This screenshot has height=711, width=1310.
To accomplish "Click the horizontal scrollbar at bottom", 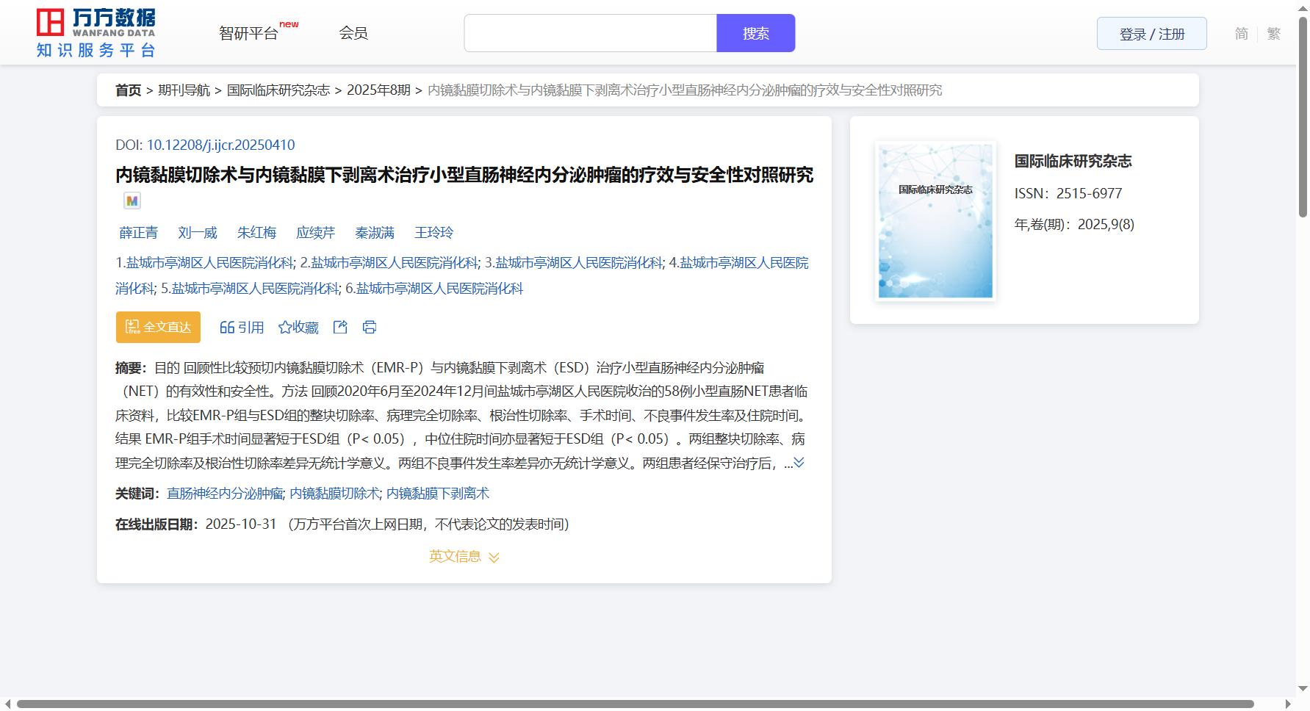I will pyautogui.click(x=635, y=704).
